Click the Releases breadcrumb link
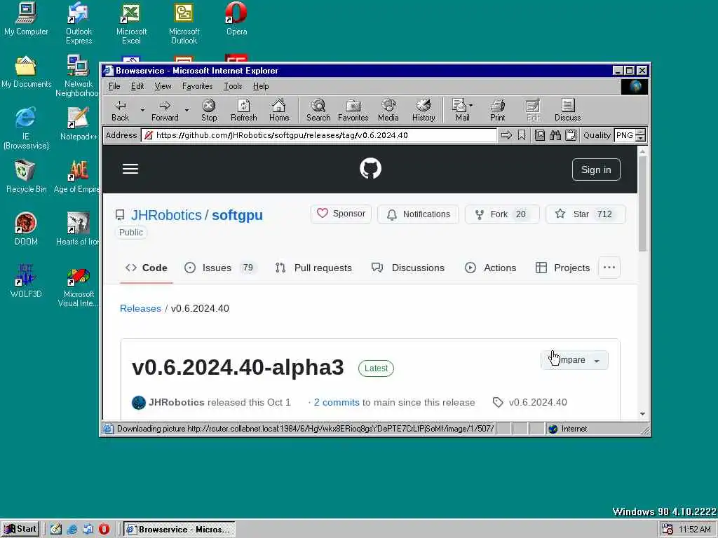The width and height of the screenshot is (718, 538). coord(140,308)
